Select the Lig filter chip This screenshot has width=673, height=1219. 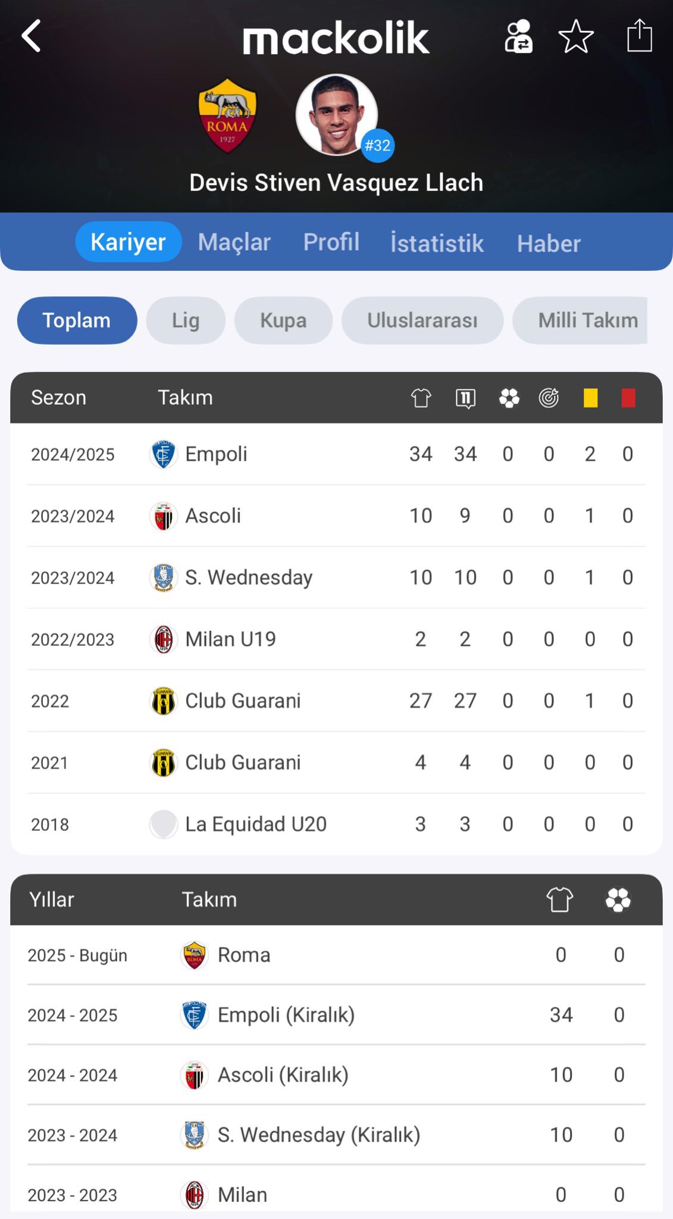click(186, 320)
